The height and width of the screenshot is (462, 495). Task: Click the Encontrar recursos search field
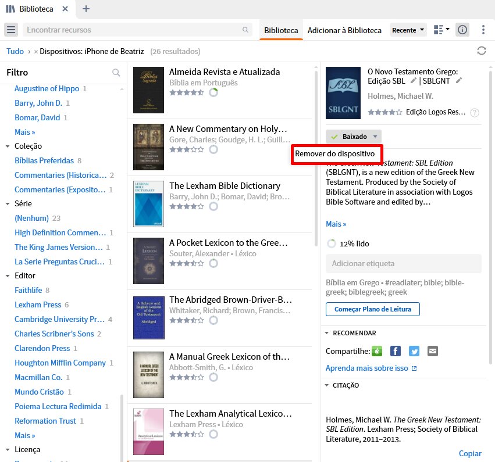coord(137,30)
